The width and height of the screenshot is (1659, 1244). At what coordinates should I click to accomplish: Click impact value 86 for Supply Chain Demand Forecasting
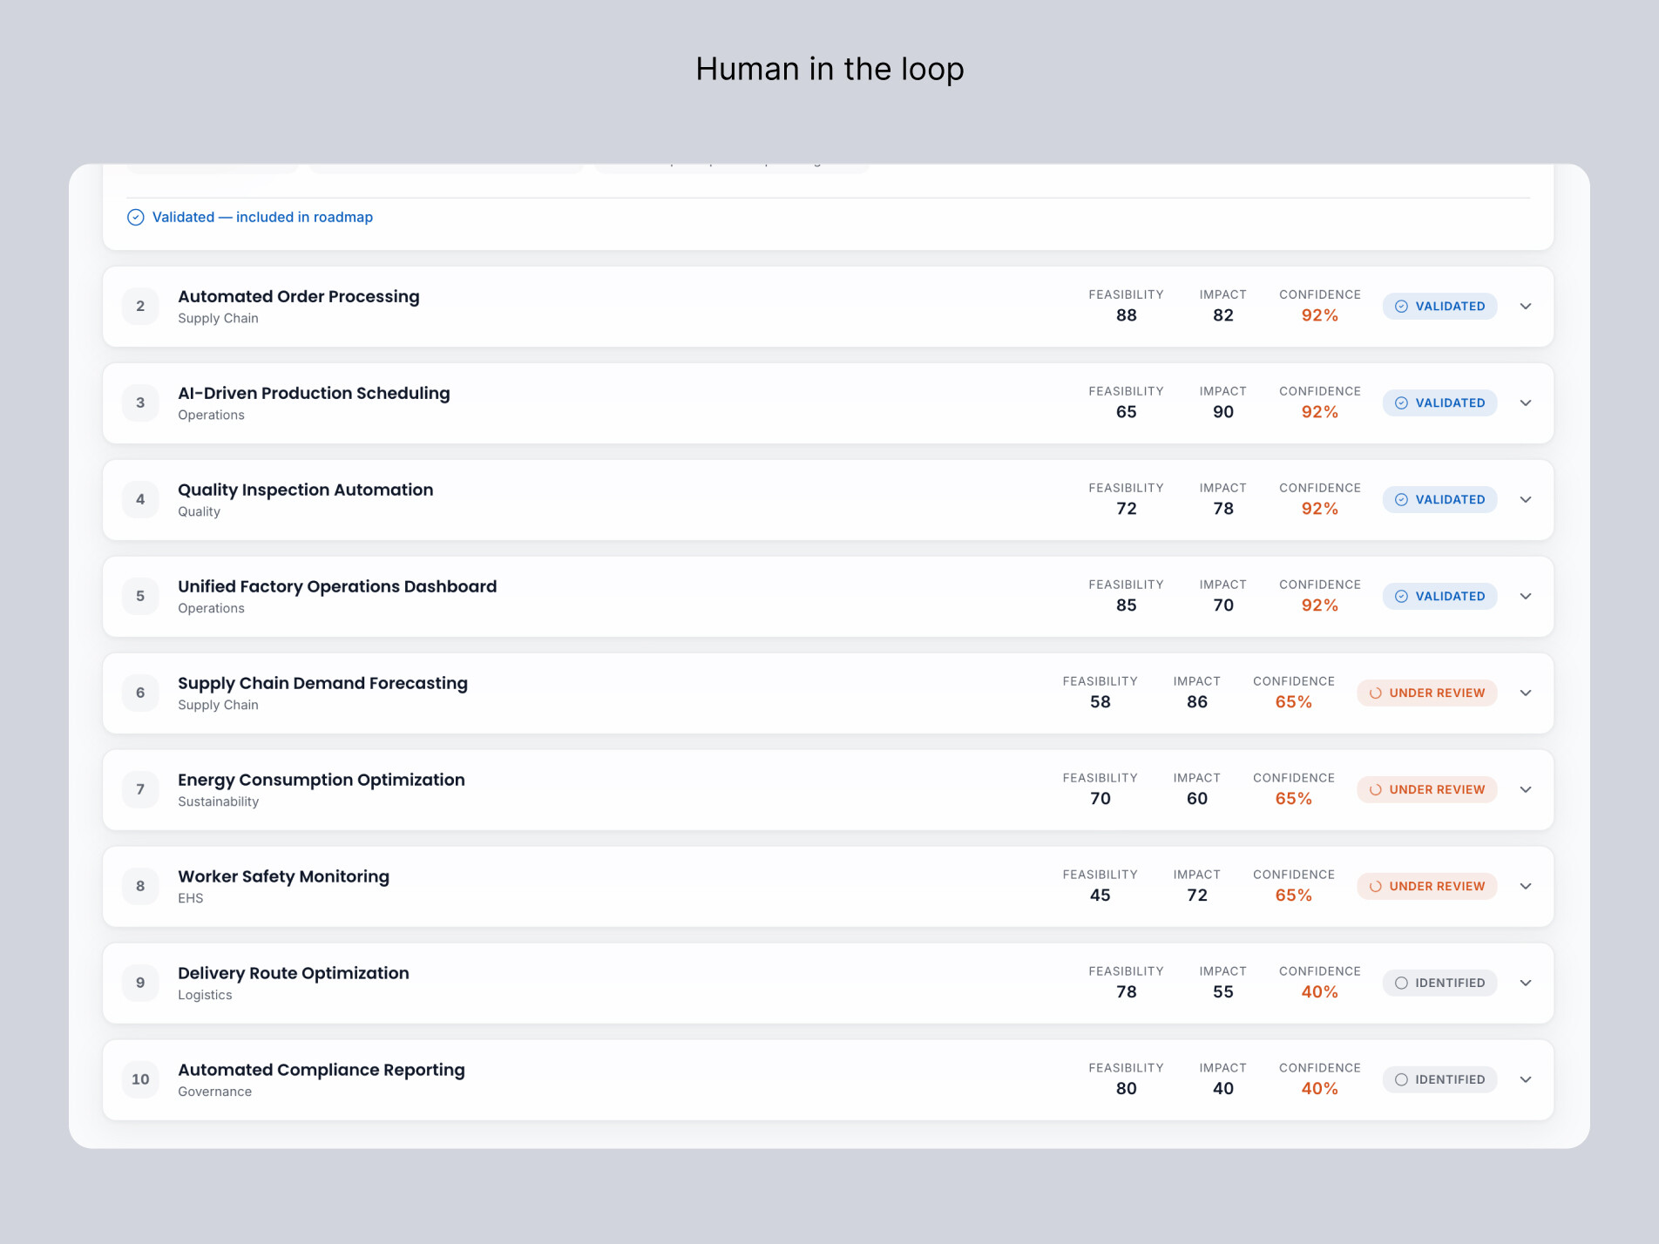(x=1197, y=703)
